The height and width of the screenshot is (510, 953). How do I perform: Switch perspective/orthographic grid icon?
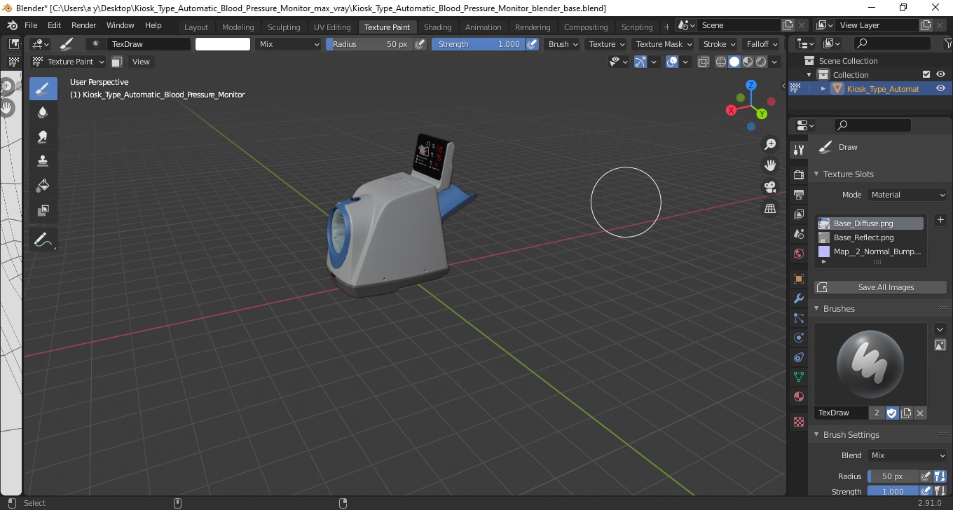click(770, 209)
